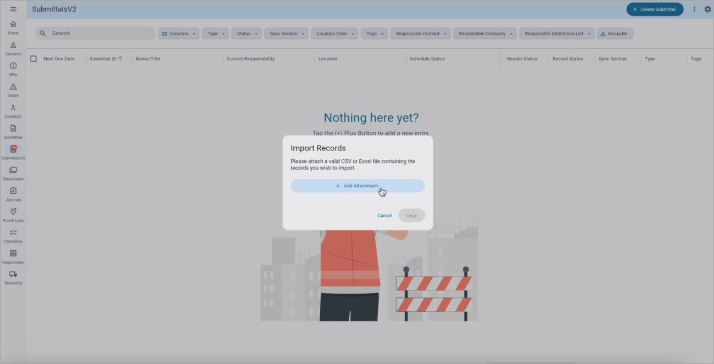
Task: Click the Location column header
Action: point(328,59)
